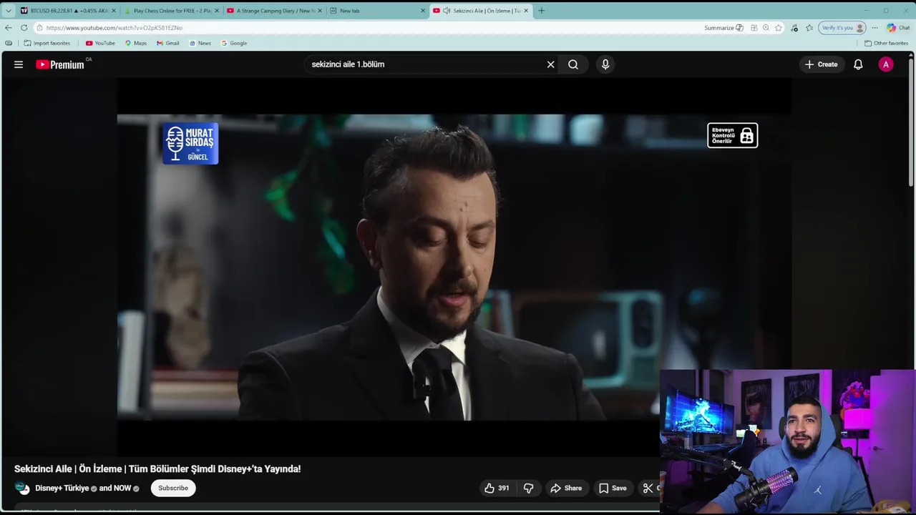This screenshot has height=515, width=916.
Task: Open the Disney+ Türkiye channel name link
Action: click(x=62, y=488)
